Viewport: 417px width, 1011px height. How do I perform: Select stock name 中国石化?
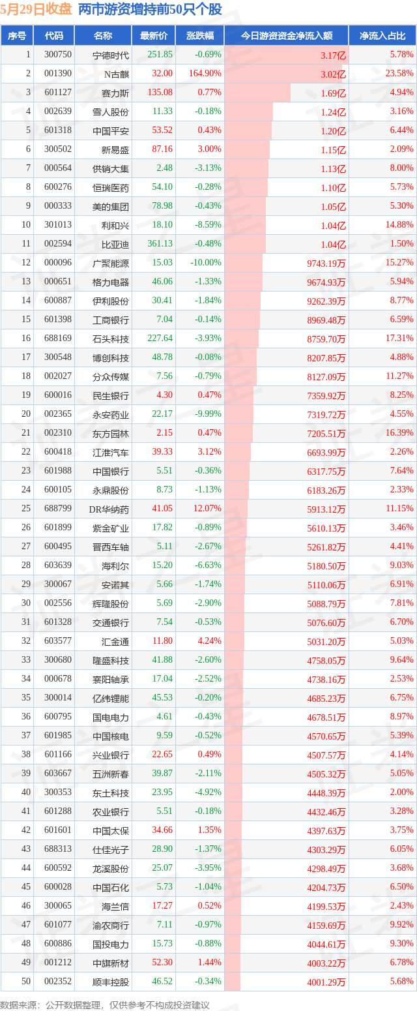[x=111, y=887]
